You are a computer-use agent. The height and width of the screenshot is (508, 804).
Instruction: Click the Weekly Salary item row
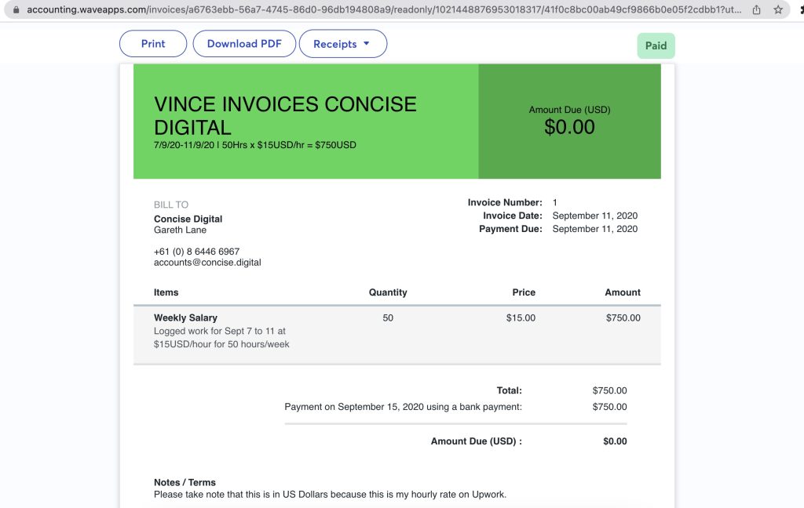186,317
